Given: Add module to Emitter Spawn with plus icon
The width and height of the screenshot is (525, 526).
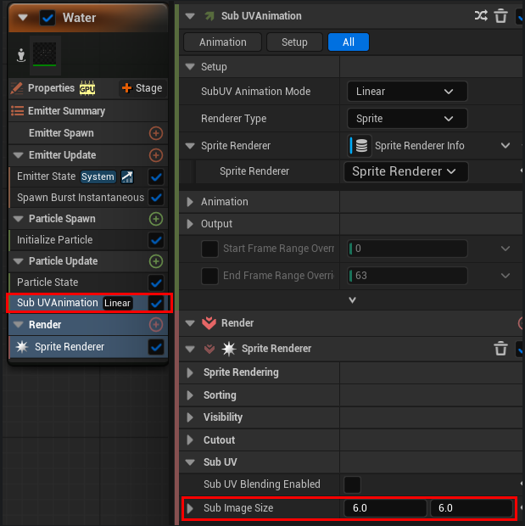Looking at the screenshot, I should pos(156,133).
